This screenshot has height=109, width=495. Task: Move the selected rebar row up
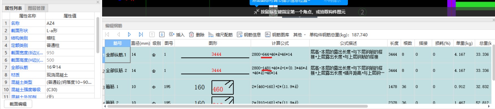[152, 35]
